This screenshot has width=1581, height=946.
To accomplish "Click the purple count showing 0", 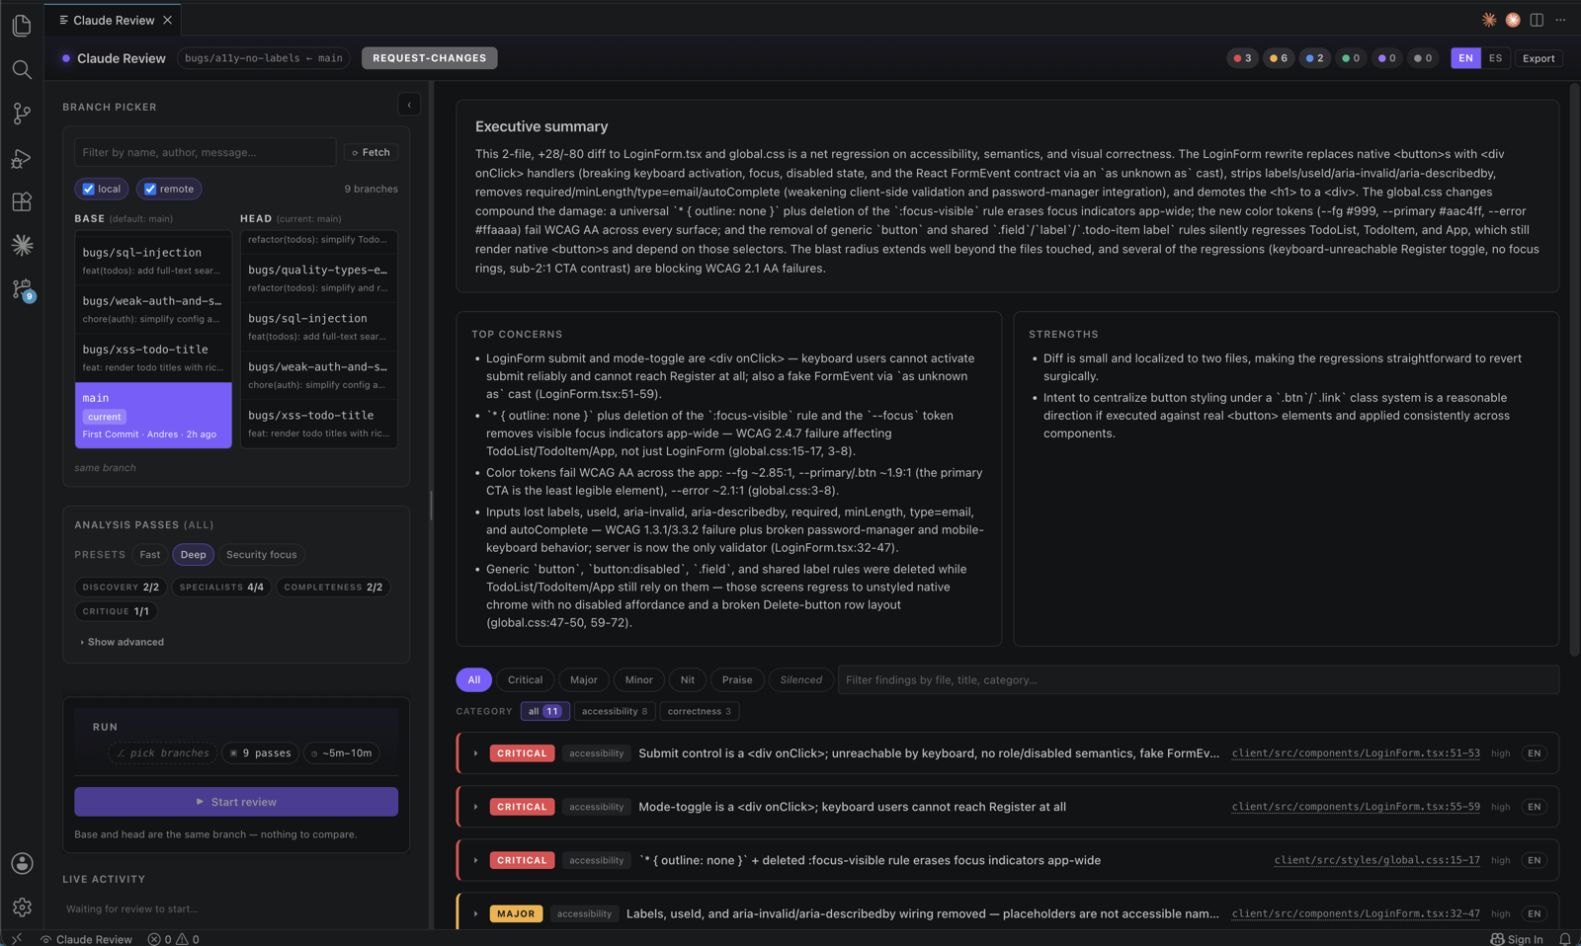I will (x=1386, y=58).
